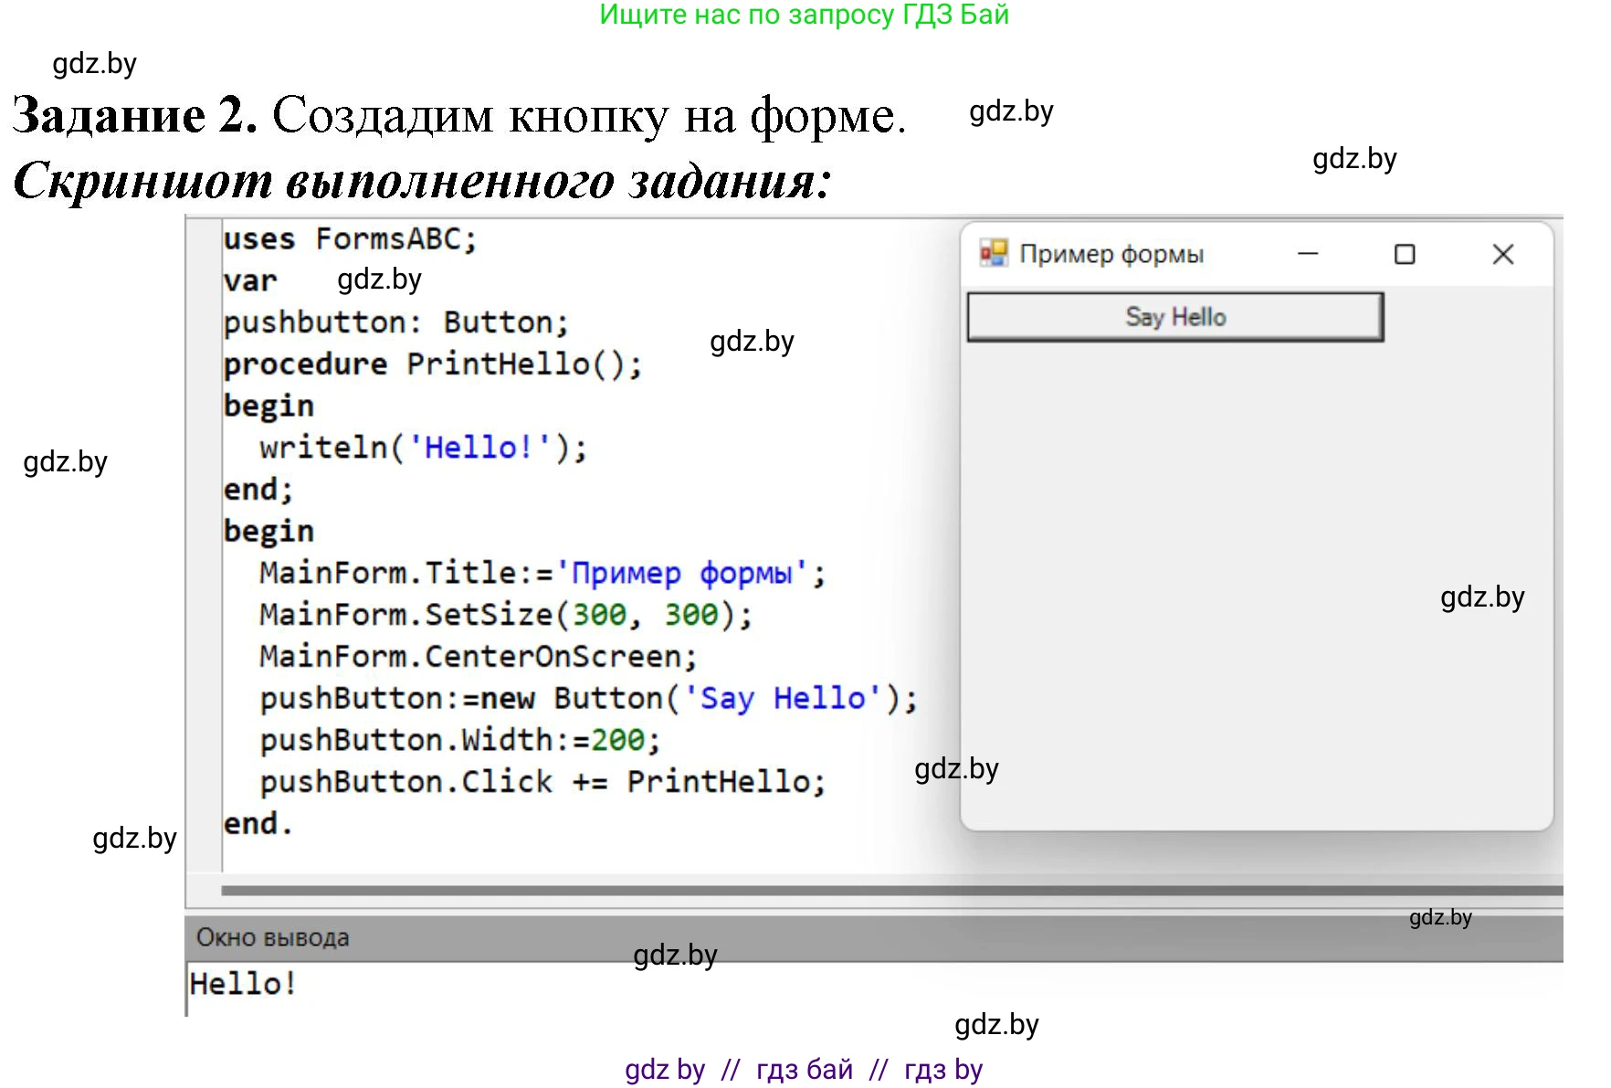1611x1088 pixels.
Task: Click the pushButton.Click += PrintHello line
Action: 542,782
